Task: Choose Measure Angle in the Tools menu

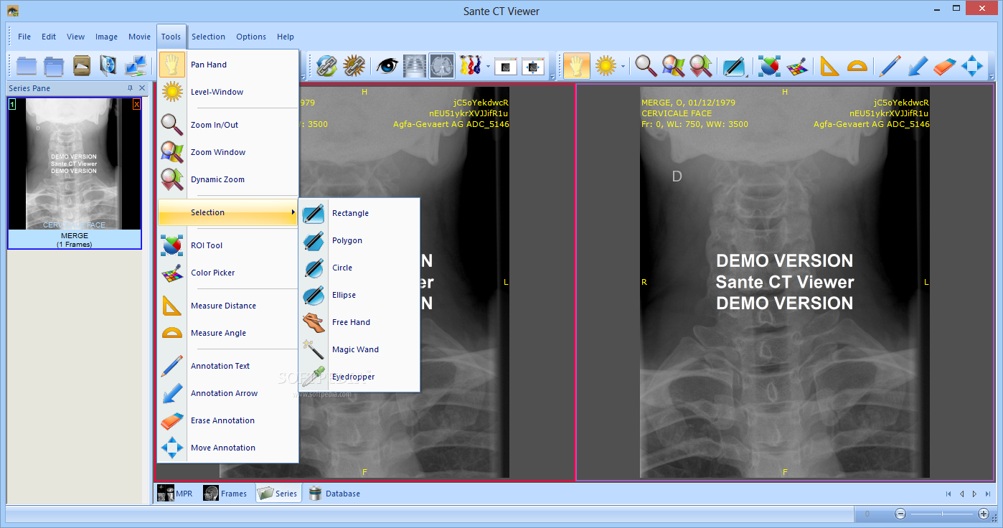Action: coord(228,333)
